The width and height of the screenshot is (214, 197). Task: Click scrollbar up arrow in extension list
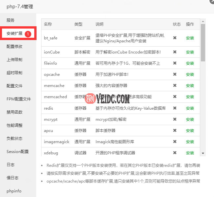(x=203, y=21)
